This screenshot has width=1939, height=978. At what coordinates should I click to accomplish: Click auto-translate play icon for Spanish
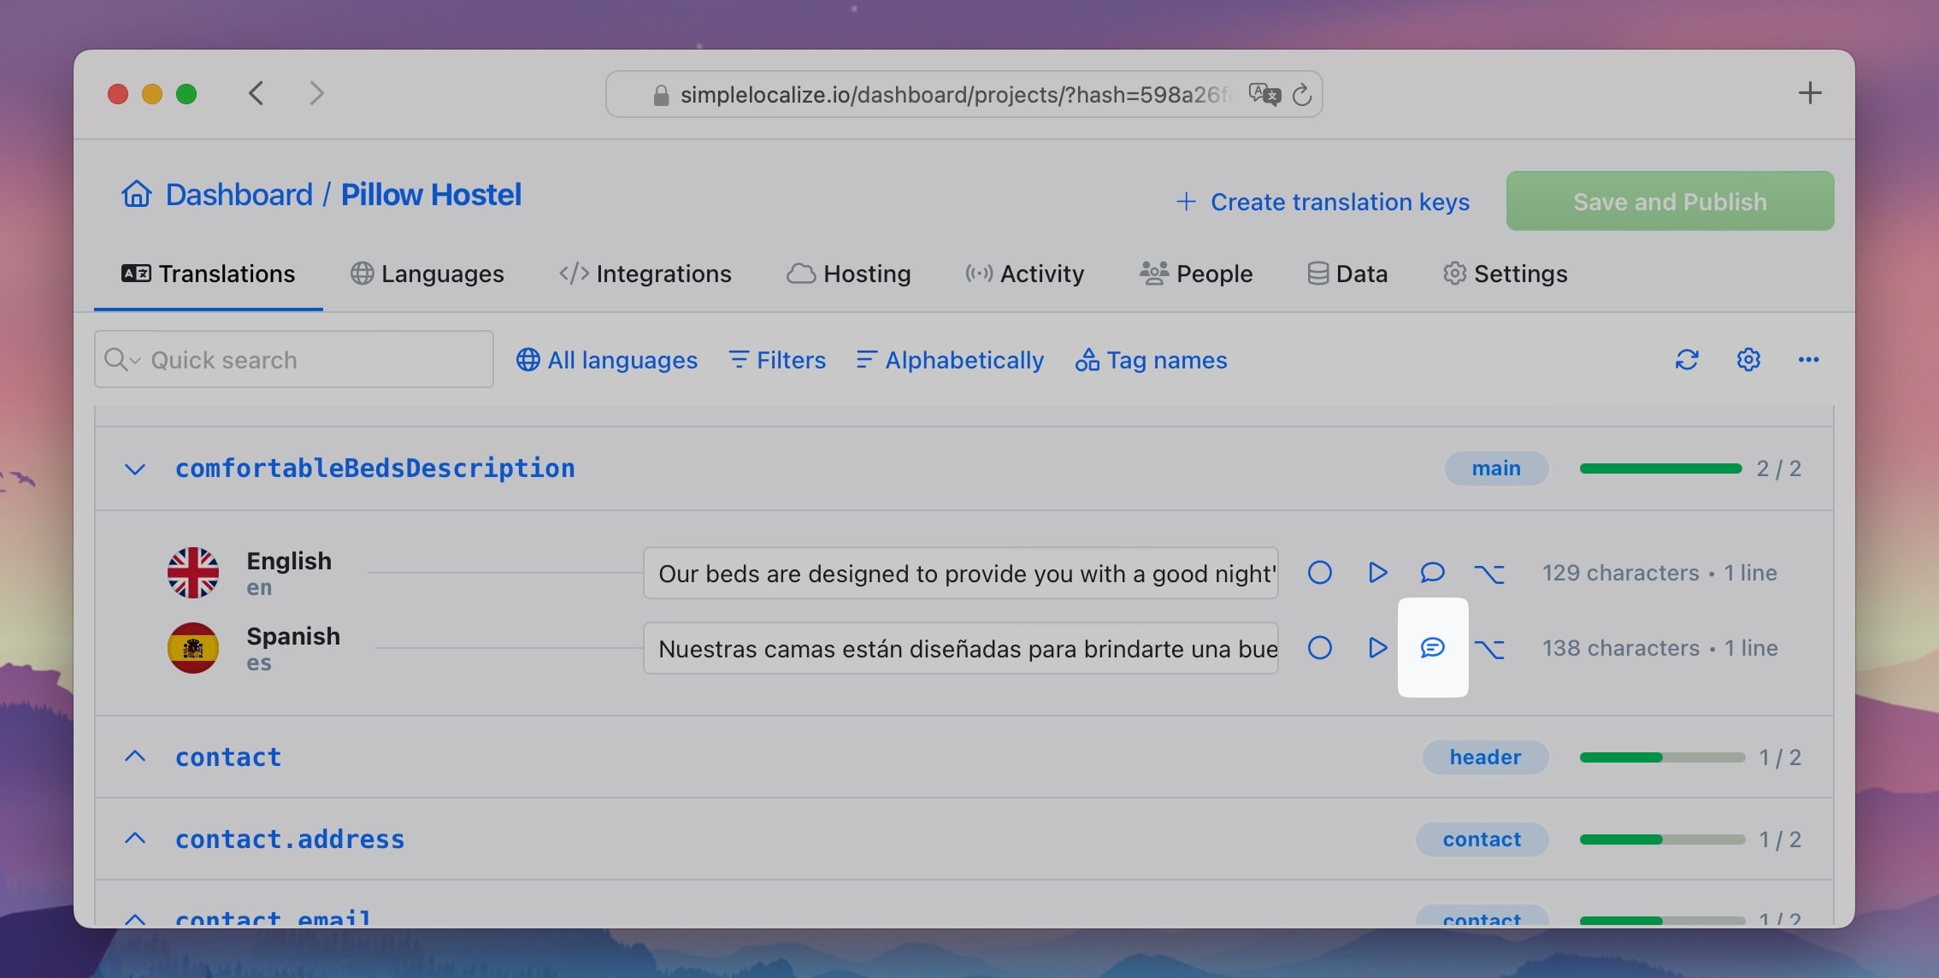(1377, 648)
